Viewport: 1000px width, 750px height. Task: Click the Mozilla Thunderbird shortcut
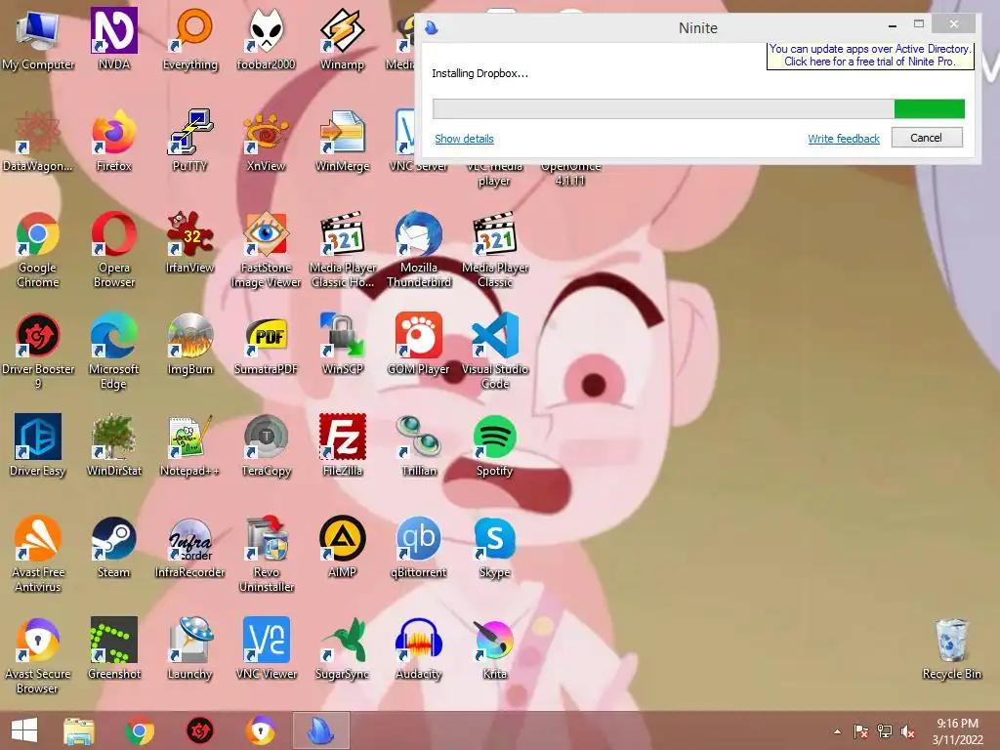coord(419,249)
